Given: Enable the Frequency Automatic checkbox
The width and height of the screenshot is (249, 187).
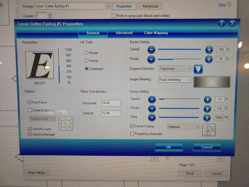Looking at the screenshot, I should click(x=132, y=133).
